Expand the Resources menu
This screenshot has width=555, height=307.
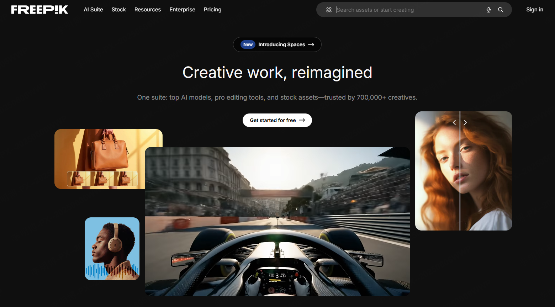pyautogui.click(x=147, y=10)
